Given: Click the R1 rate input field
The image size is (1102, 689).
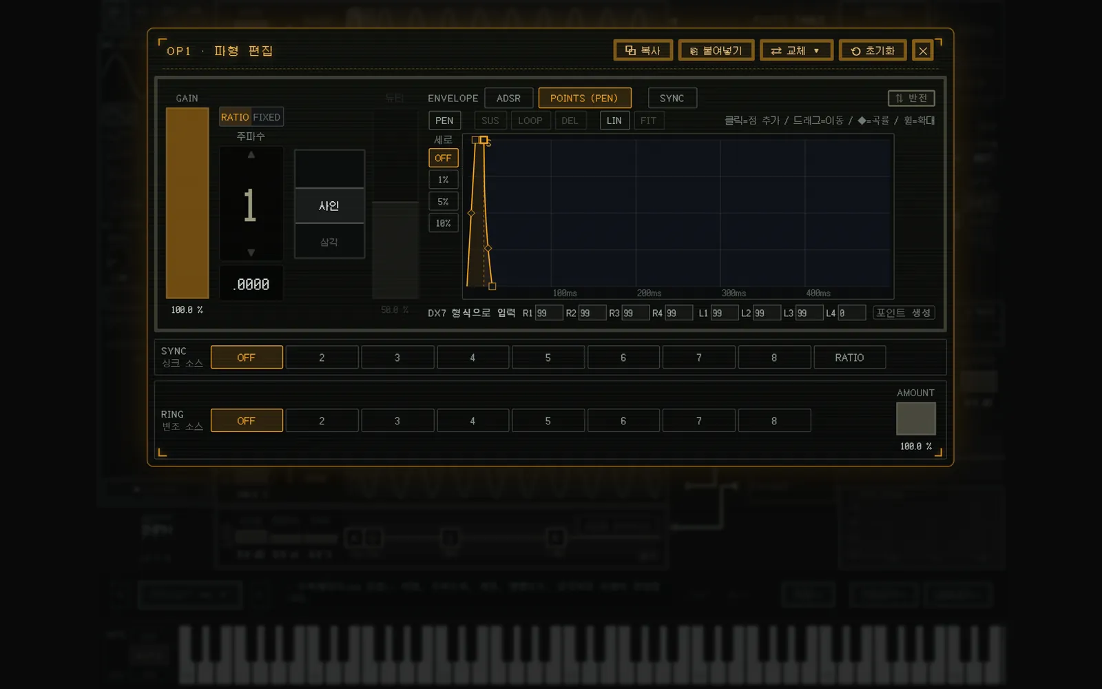Looking at the screenshot, I should [x=549, y=313].
